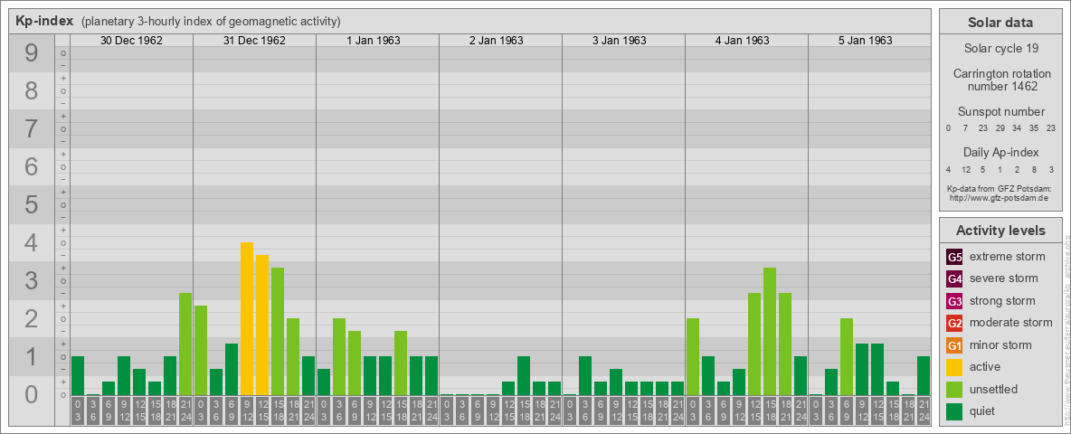Click the 21-24 light green bar on 30 Dec
This screenshot has width=1071, height=434.
(185, 344)
